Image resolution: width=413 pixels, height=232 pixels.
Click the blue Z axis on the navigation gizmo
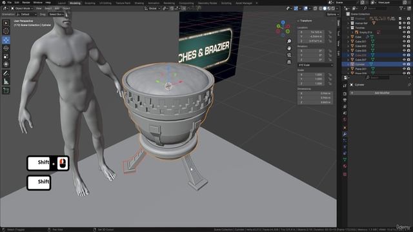283,23
